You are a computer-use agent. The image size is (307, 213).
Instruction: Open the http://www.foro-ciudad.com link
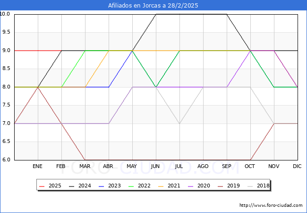pos(271,205)
